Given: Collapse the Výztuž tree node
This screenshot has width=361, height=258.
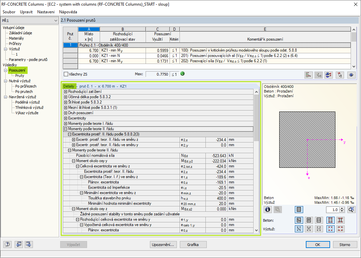Looking at the screenshot, I should (x=6, y=49).
